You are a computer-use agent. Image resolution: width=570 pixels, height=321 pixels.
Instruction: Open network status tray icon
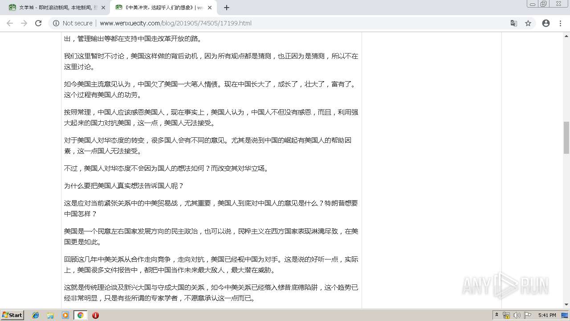coord(506,315)
